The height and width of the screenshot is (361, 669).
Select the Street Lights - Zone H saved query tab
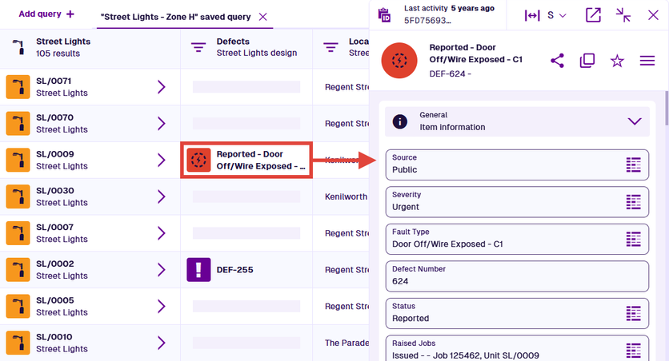[x=174, y=17]
